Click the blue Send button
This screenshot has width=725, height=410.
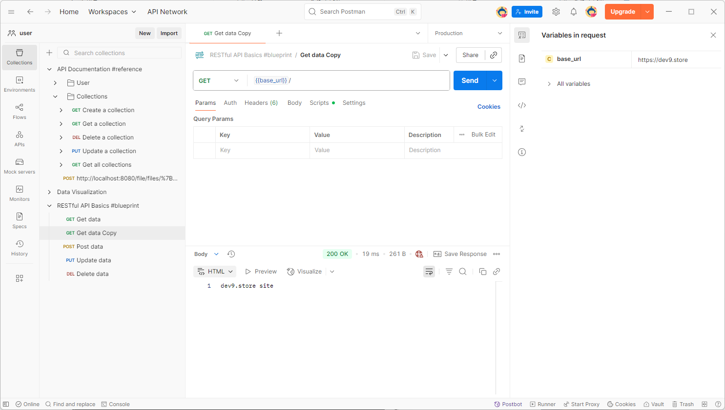pos(470,80)
